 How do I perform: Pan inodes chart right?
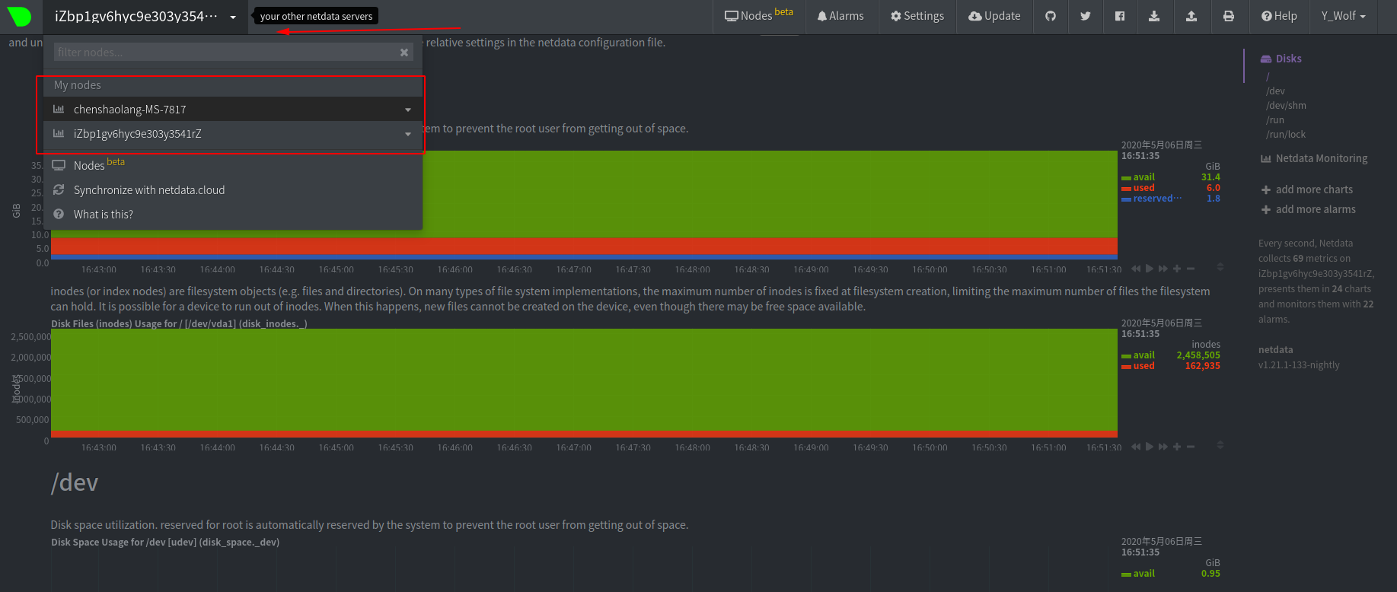1163,447
